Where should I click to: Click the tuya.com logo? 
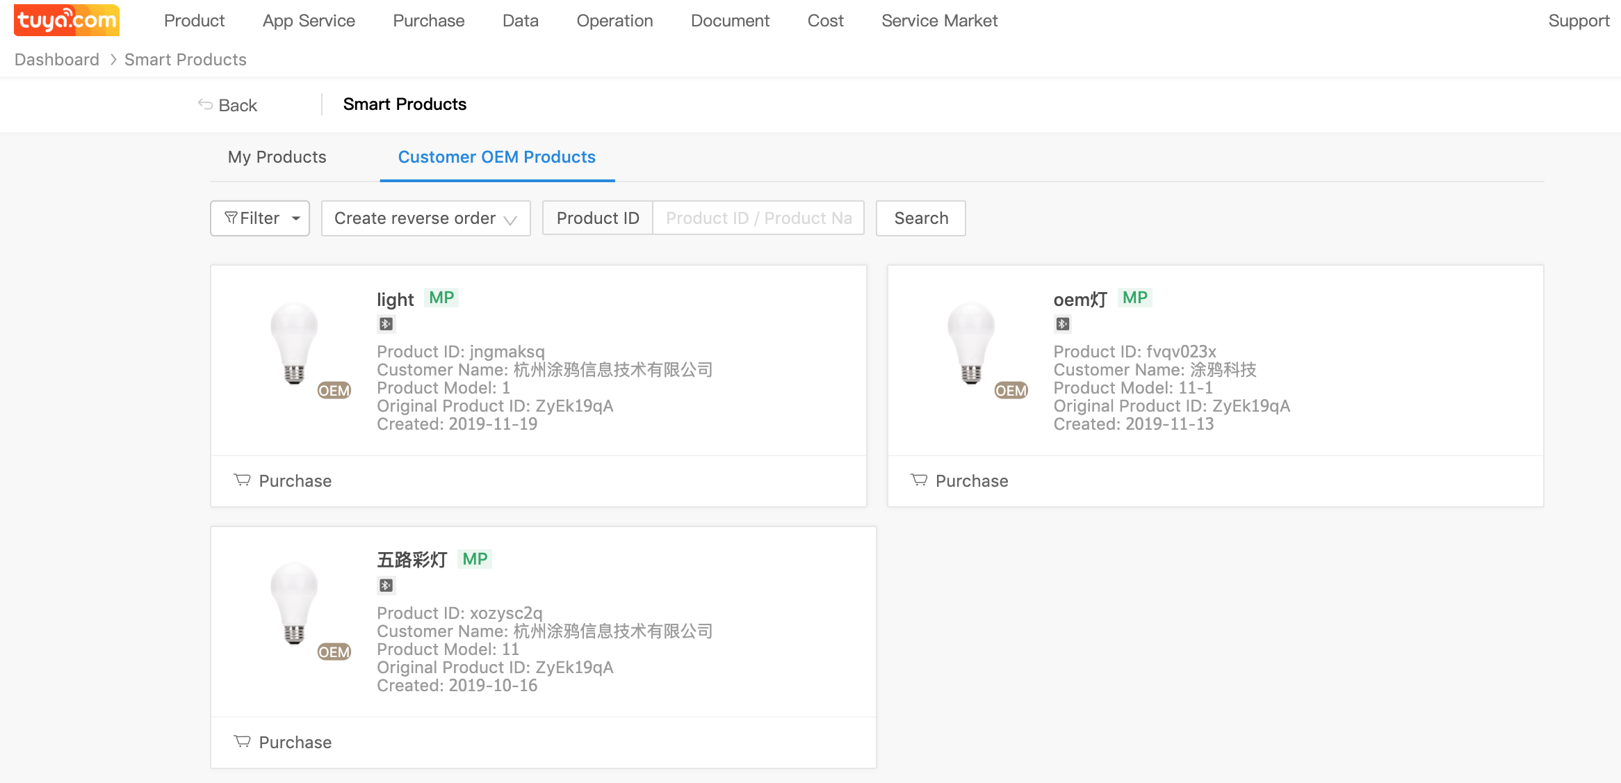coord(67,20)
